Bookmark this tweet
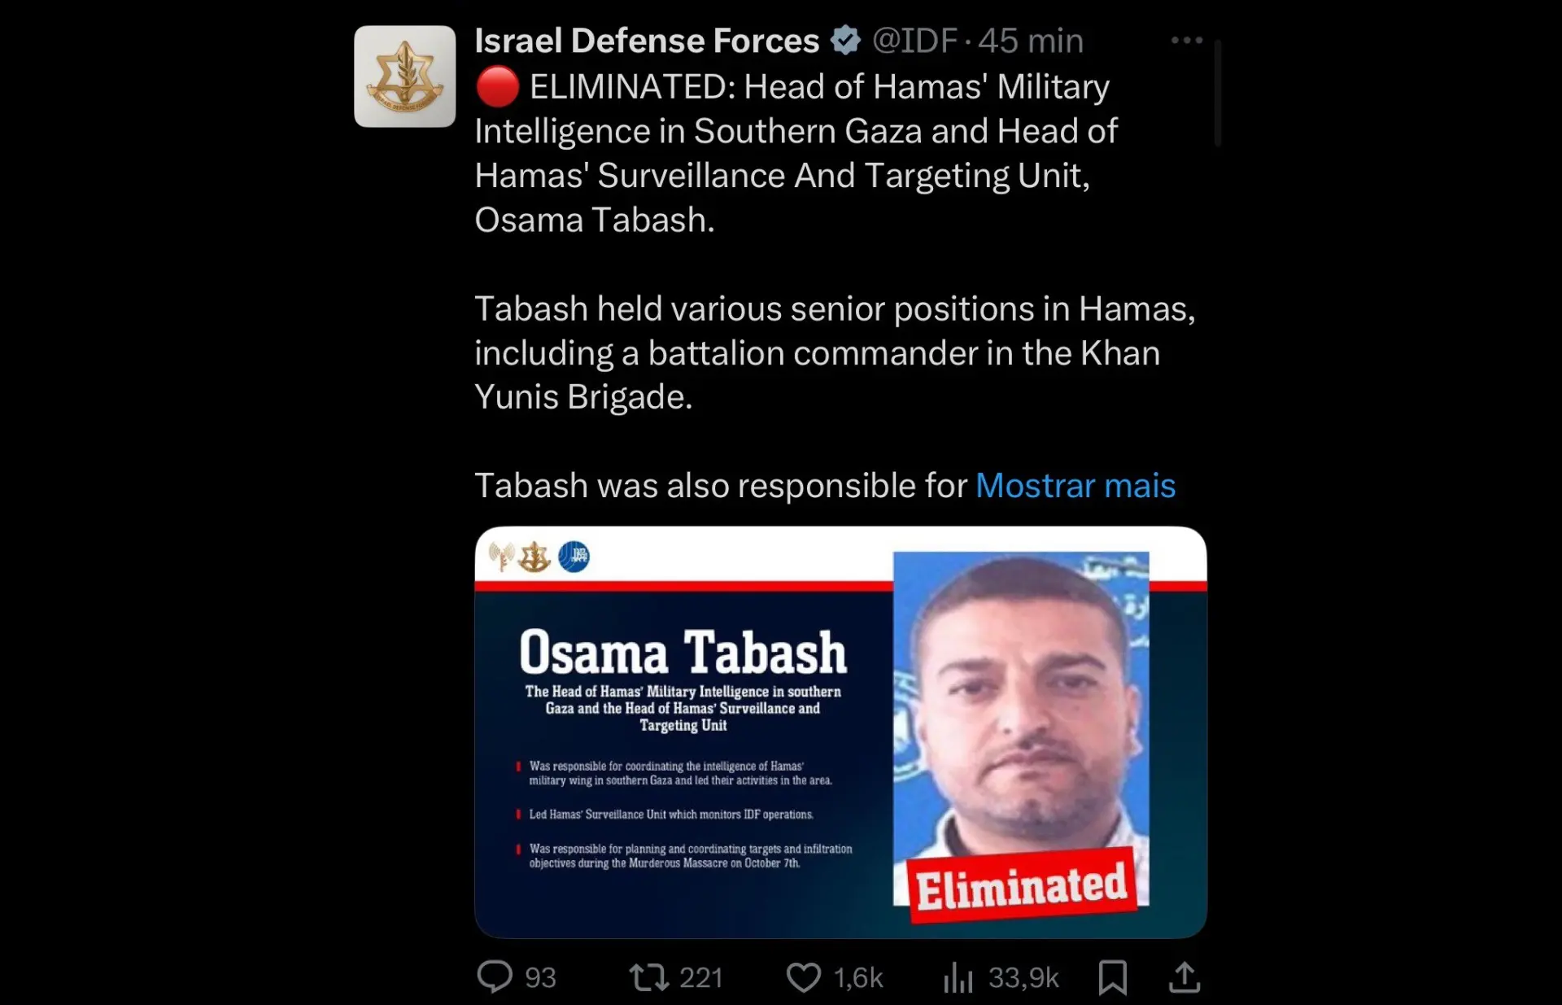The width and height of the screenshot is (1562, 1005). click(x=1112, y=977)
